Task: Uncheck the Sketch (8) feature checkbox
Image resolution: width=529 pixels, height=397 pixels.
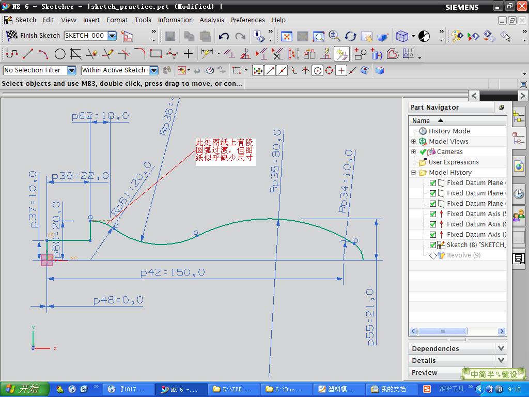Action: click(x=433, y=245)
